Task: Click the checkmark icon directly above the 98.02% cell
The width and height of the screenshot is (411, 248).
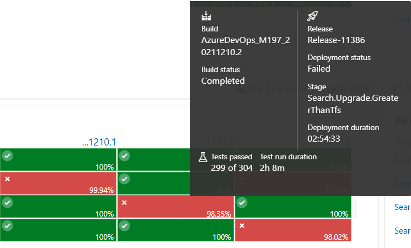Action: [x=242, y=203]
